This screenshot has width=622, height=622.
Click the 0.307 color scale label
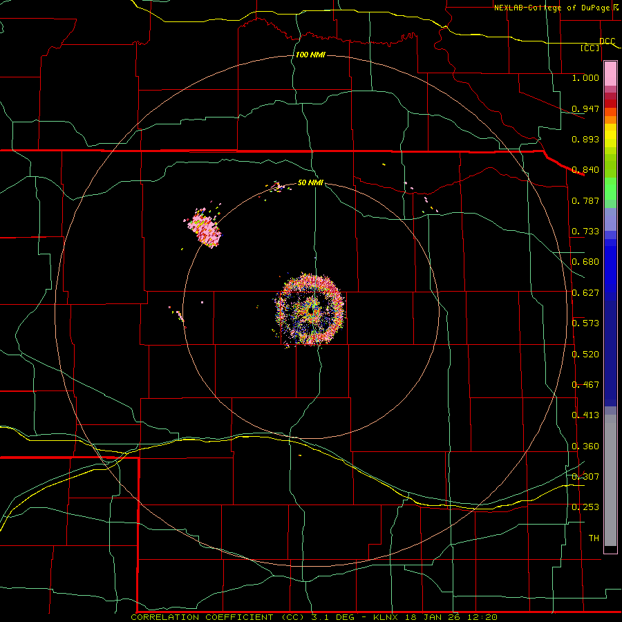[x=585, y=476]
